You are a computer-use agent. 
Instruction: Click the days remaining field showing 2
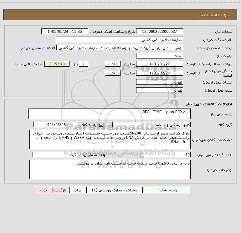pyautogui.click(x=84, y=64)
